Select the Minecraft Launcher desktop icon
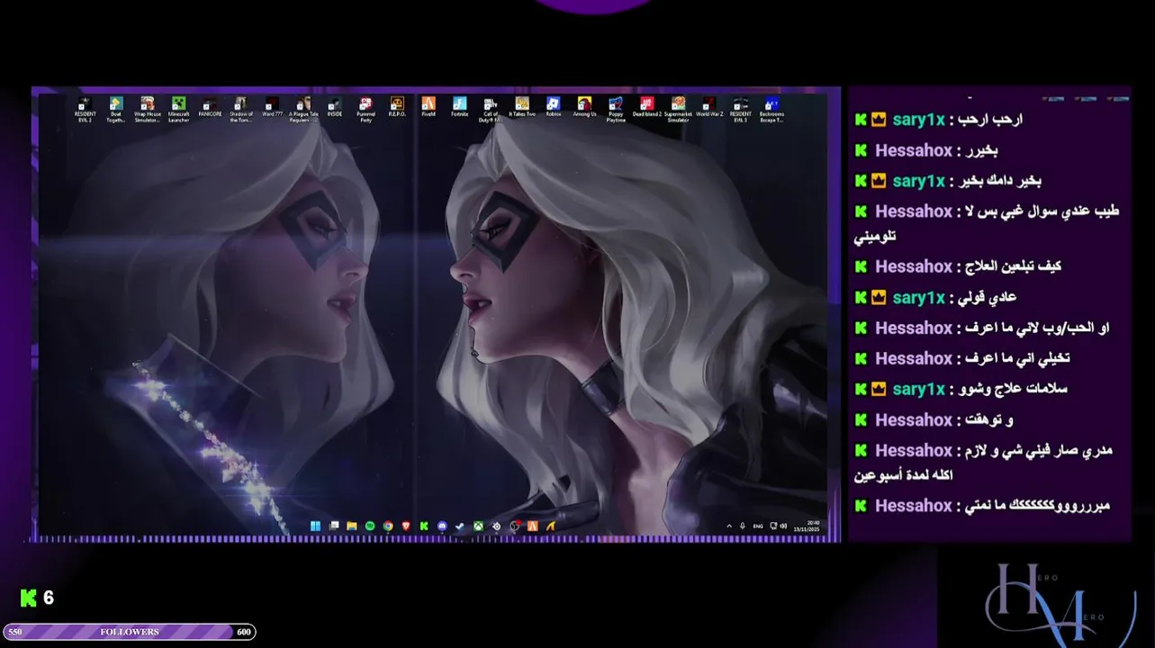1155x648 pixels. click(x=178, y=109)
